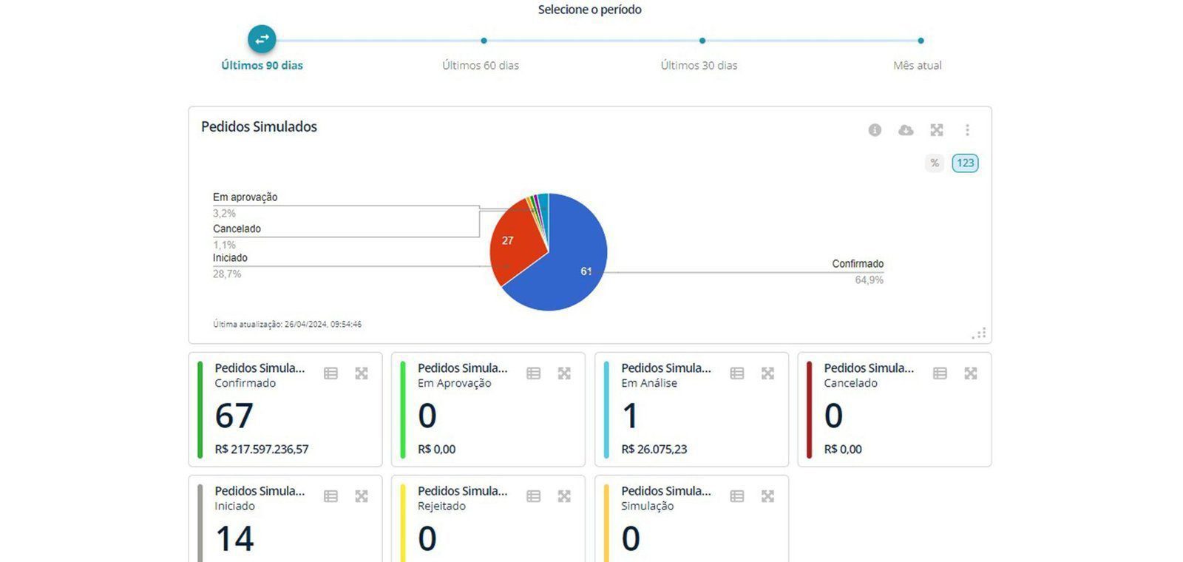Expand the Confirmado card to fullscreen
The height and width of the screenshot is (562, 1183).
click(x=362, y=373)
